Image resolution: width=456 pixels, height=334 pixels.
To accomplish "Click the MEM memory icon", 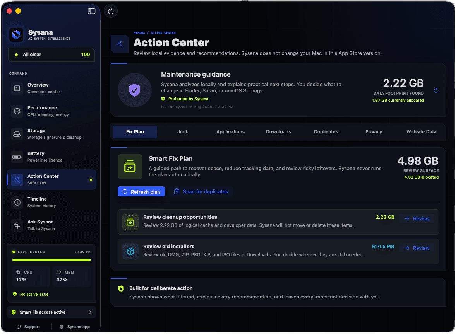I will pos(59,272).
